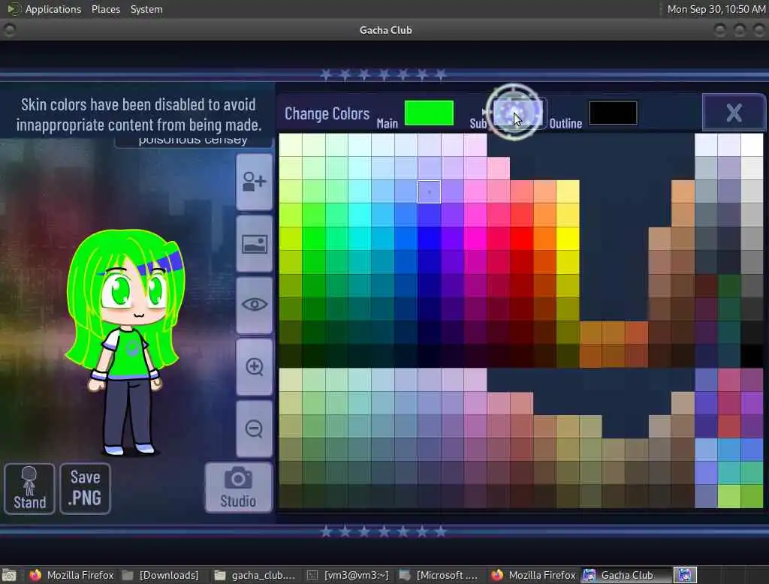The image size is (769, 584).
Task: Click the Stand pose button
Action: coord(29,489)
